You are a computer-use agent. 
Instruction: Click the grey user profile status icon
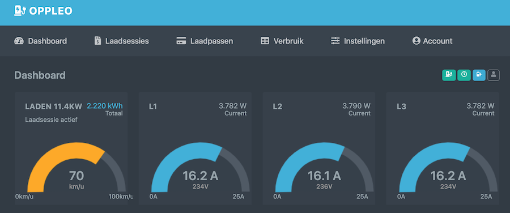click(x=494, y=75)
